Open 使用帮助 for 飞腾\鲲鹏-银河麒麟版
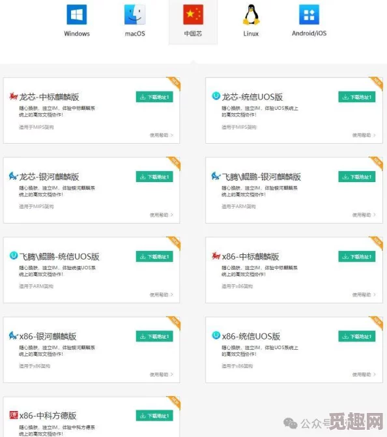This screenshot has width=387, height=437. (364, 215)
